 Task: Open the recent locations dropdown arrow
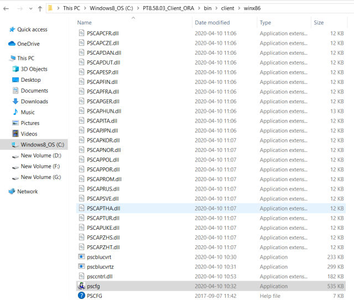pos(29,9)
